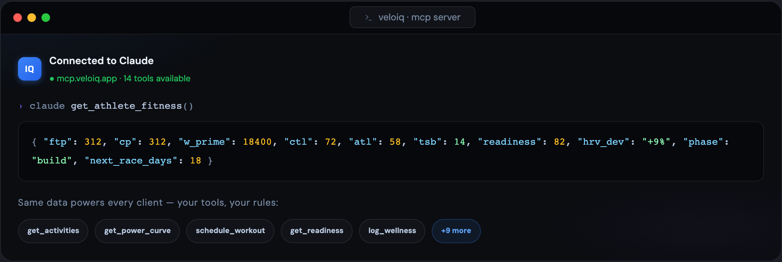Open the mcp.veloiq.app server address
This screenshot has height=262, width=782.
[x=87, y=79]
